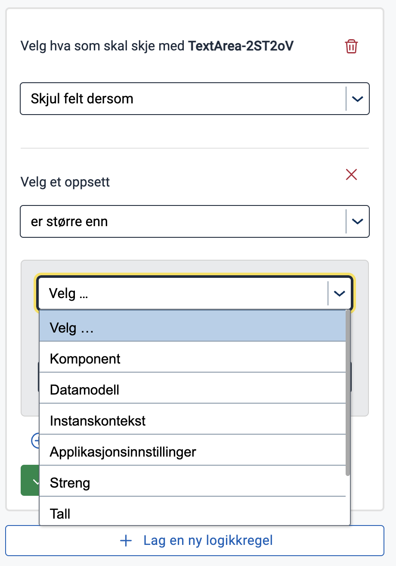Click 'Lag en ny logikkregel' button
Viewport: 396px width, 566px height.
pyautogui.click(x=198, y=540)
